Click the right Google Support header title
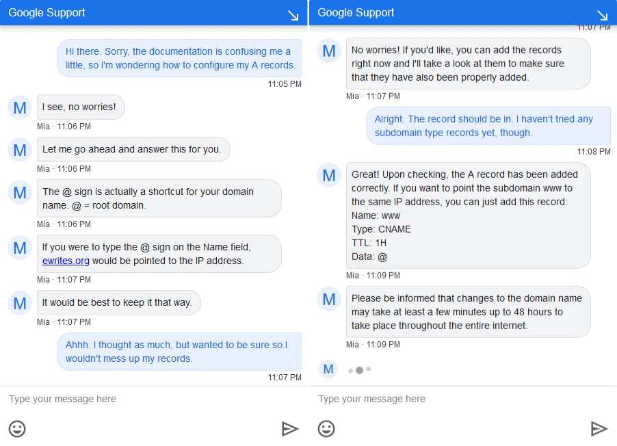Screen dimensions: 617x446 pos(356,12)
